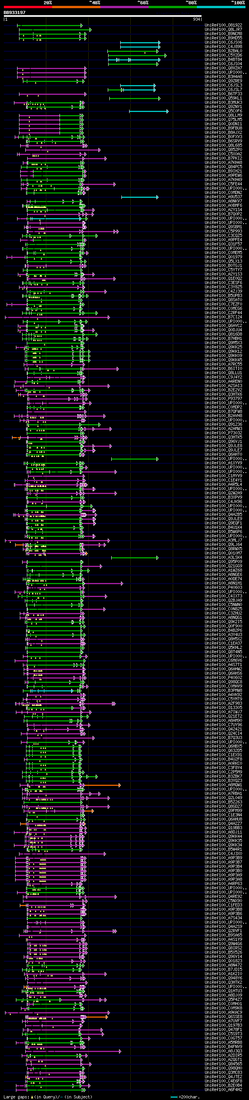Image resolution: width=249 pixels, height=1100 pixels.
Task: Click the white query sequence bar
Action: pyautogui.click(x=103, y=16)
